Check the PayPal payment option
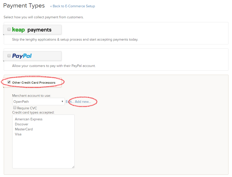Viewport: 232px width, 177px height. 9,56
